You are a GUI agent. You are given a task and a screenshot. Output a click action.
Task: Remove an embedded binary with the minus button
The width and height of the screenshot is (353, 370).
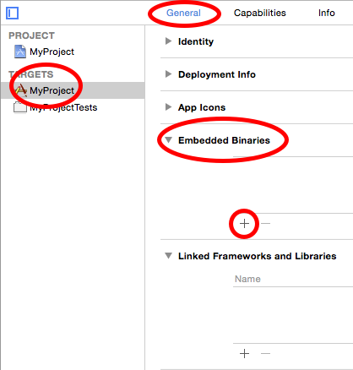(265, 224)
